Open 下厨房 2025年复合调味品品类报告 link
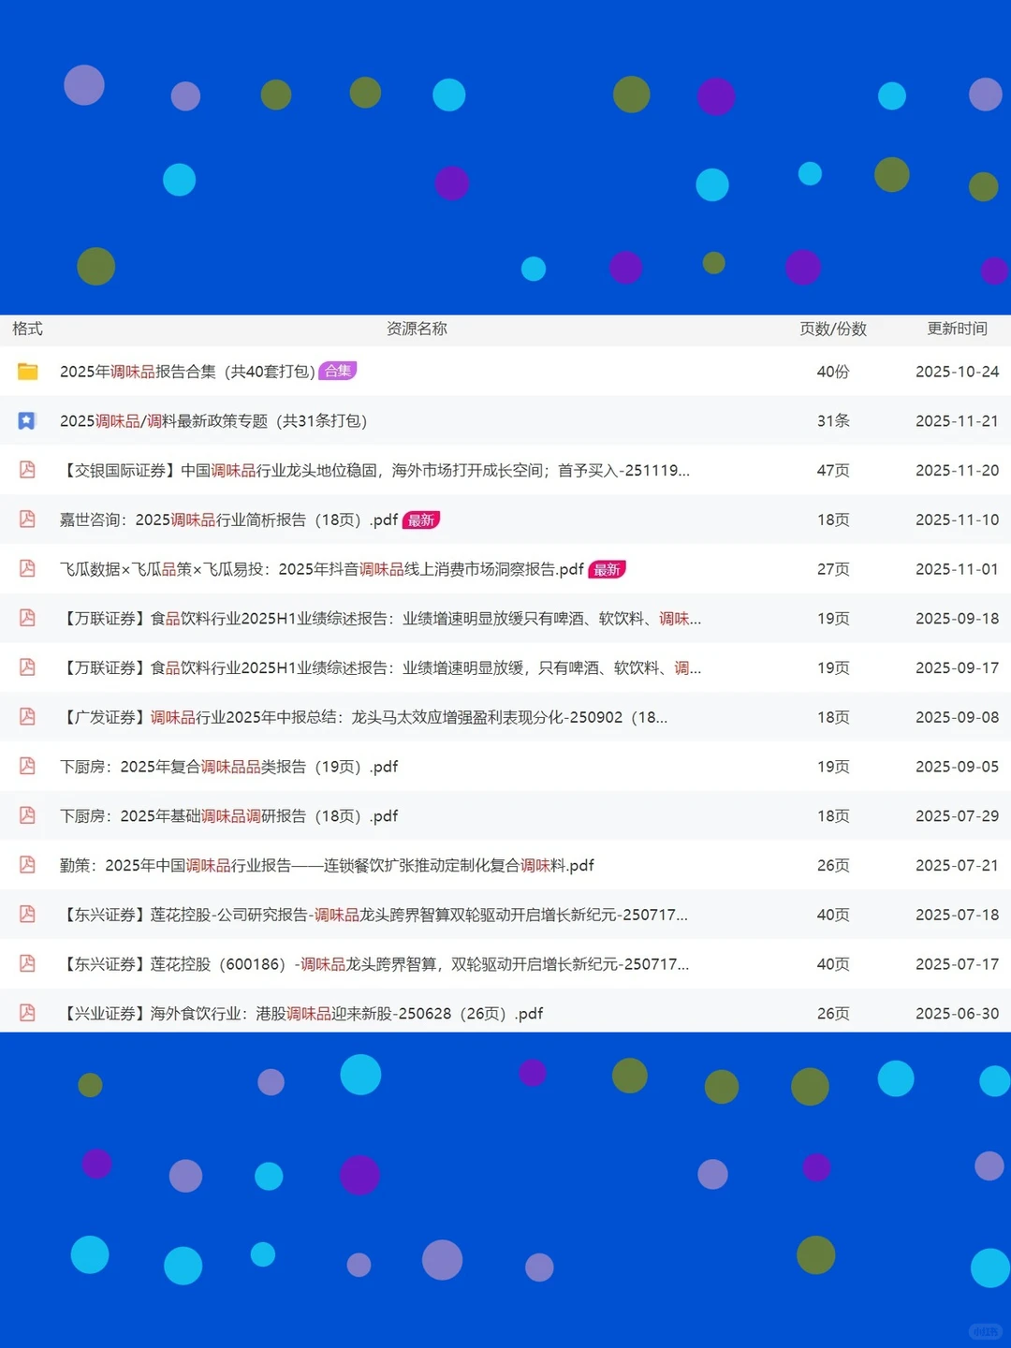 click(228, 767)
